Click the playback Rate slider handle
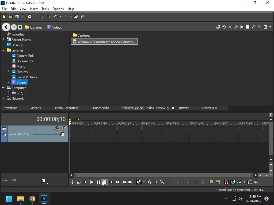274x205 pixels. tap(43, 181)
